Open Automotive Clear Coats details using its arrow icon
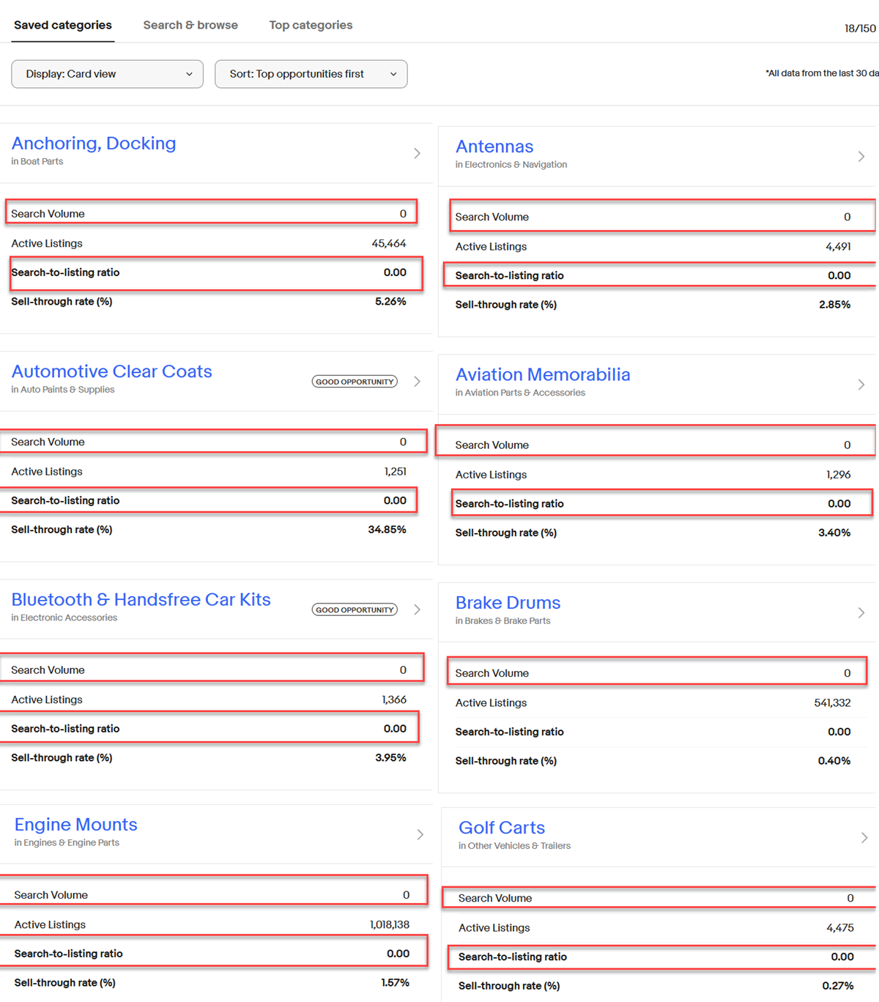Screen dimensions: 879x1002 pyautogui.click(x=417, y=381)
